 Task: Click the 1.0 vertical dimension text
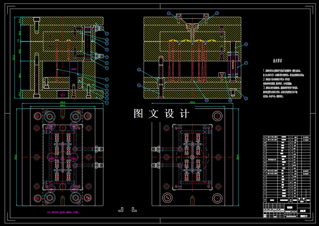[18, 41]
